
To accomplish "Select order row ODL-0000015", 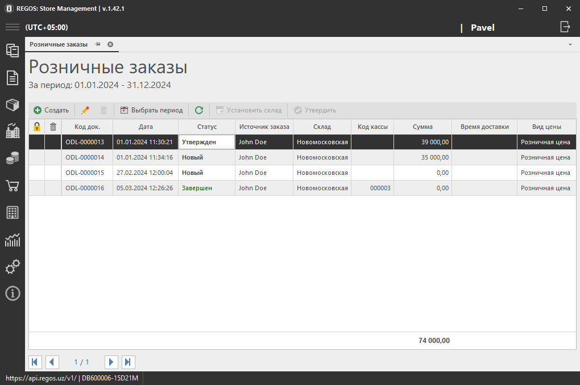I will 85,173.
